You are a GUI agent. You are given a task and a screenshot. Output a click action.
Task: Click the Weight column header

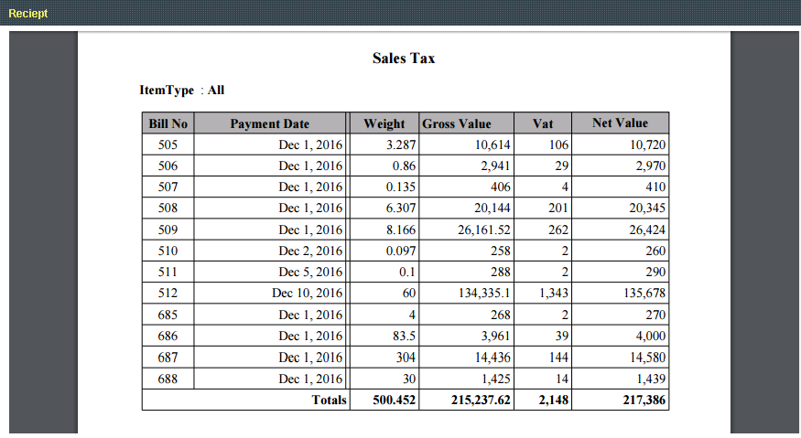(384, 123)
